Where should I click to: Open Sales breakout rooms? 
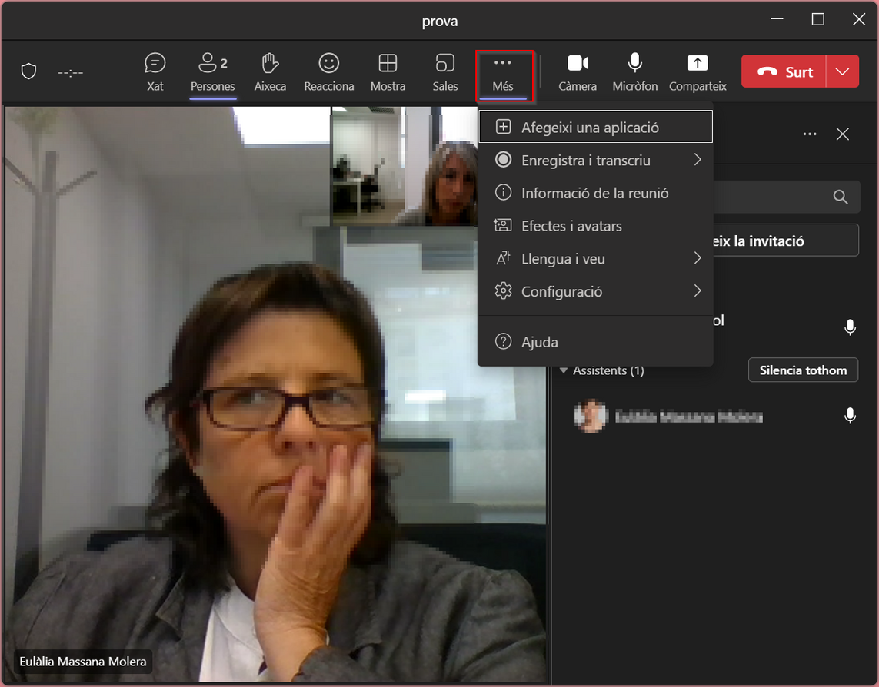445,72
